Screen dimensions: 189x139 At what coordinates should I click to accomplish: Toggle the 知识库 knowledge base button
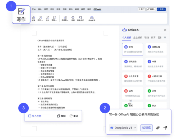tap(146, 128)
